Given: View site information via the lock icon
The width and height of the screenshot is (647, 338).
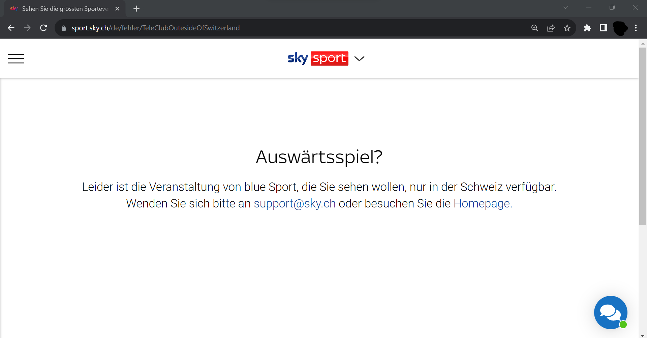Looking at the screenshot, I should point(64,28).
